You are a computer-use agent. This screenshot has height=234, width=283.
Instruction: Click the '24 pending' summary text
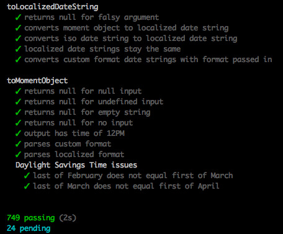coord(29,228)
